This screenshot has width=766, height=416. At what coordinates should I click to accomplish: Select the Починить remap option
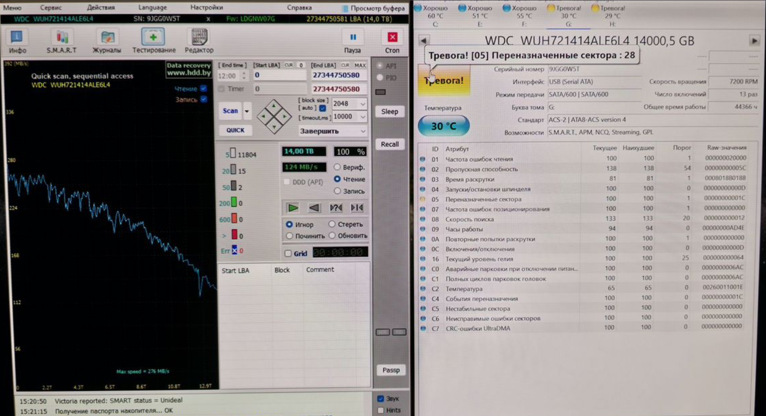click(x=289, y=236)
